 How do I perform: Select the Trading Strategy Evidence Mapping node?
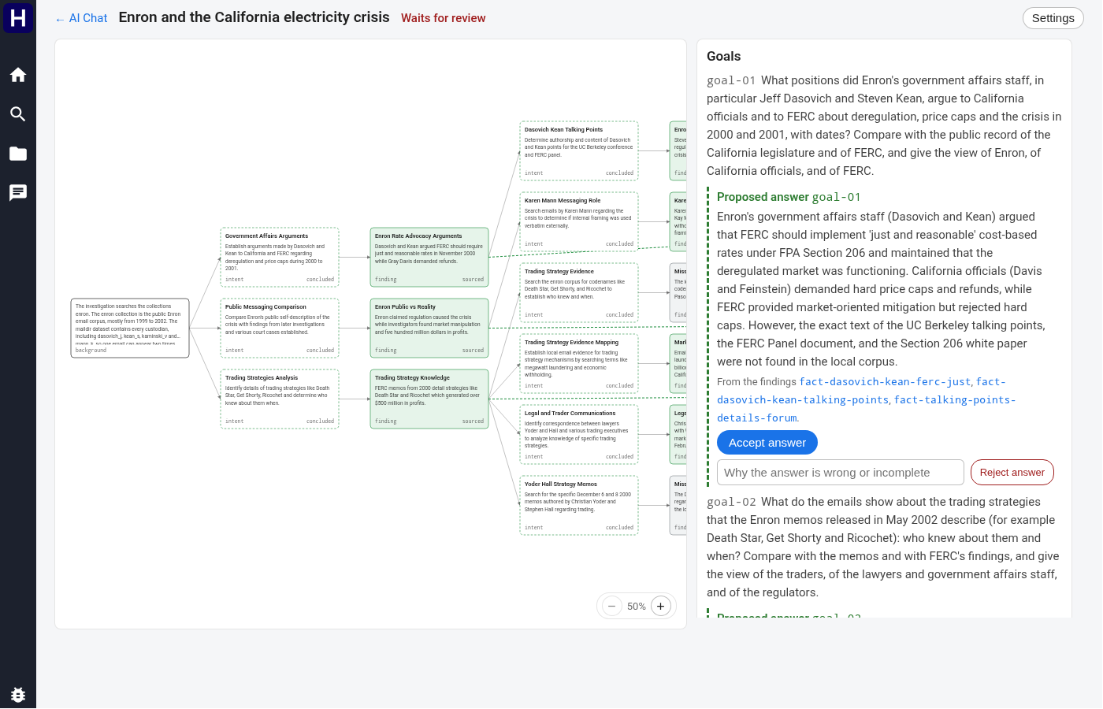tap(579, 364)
